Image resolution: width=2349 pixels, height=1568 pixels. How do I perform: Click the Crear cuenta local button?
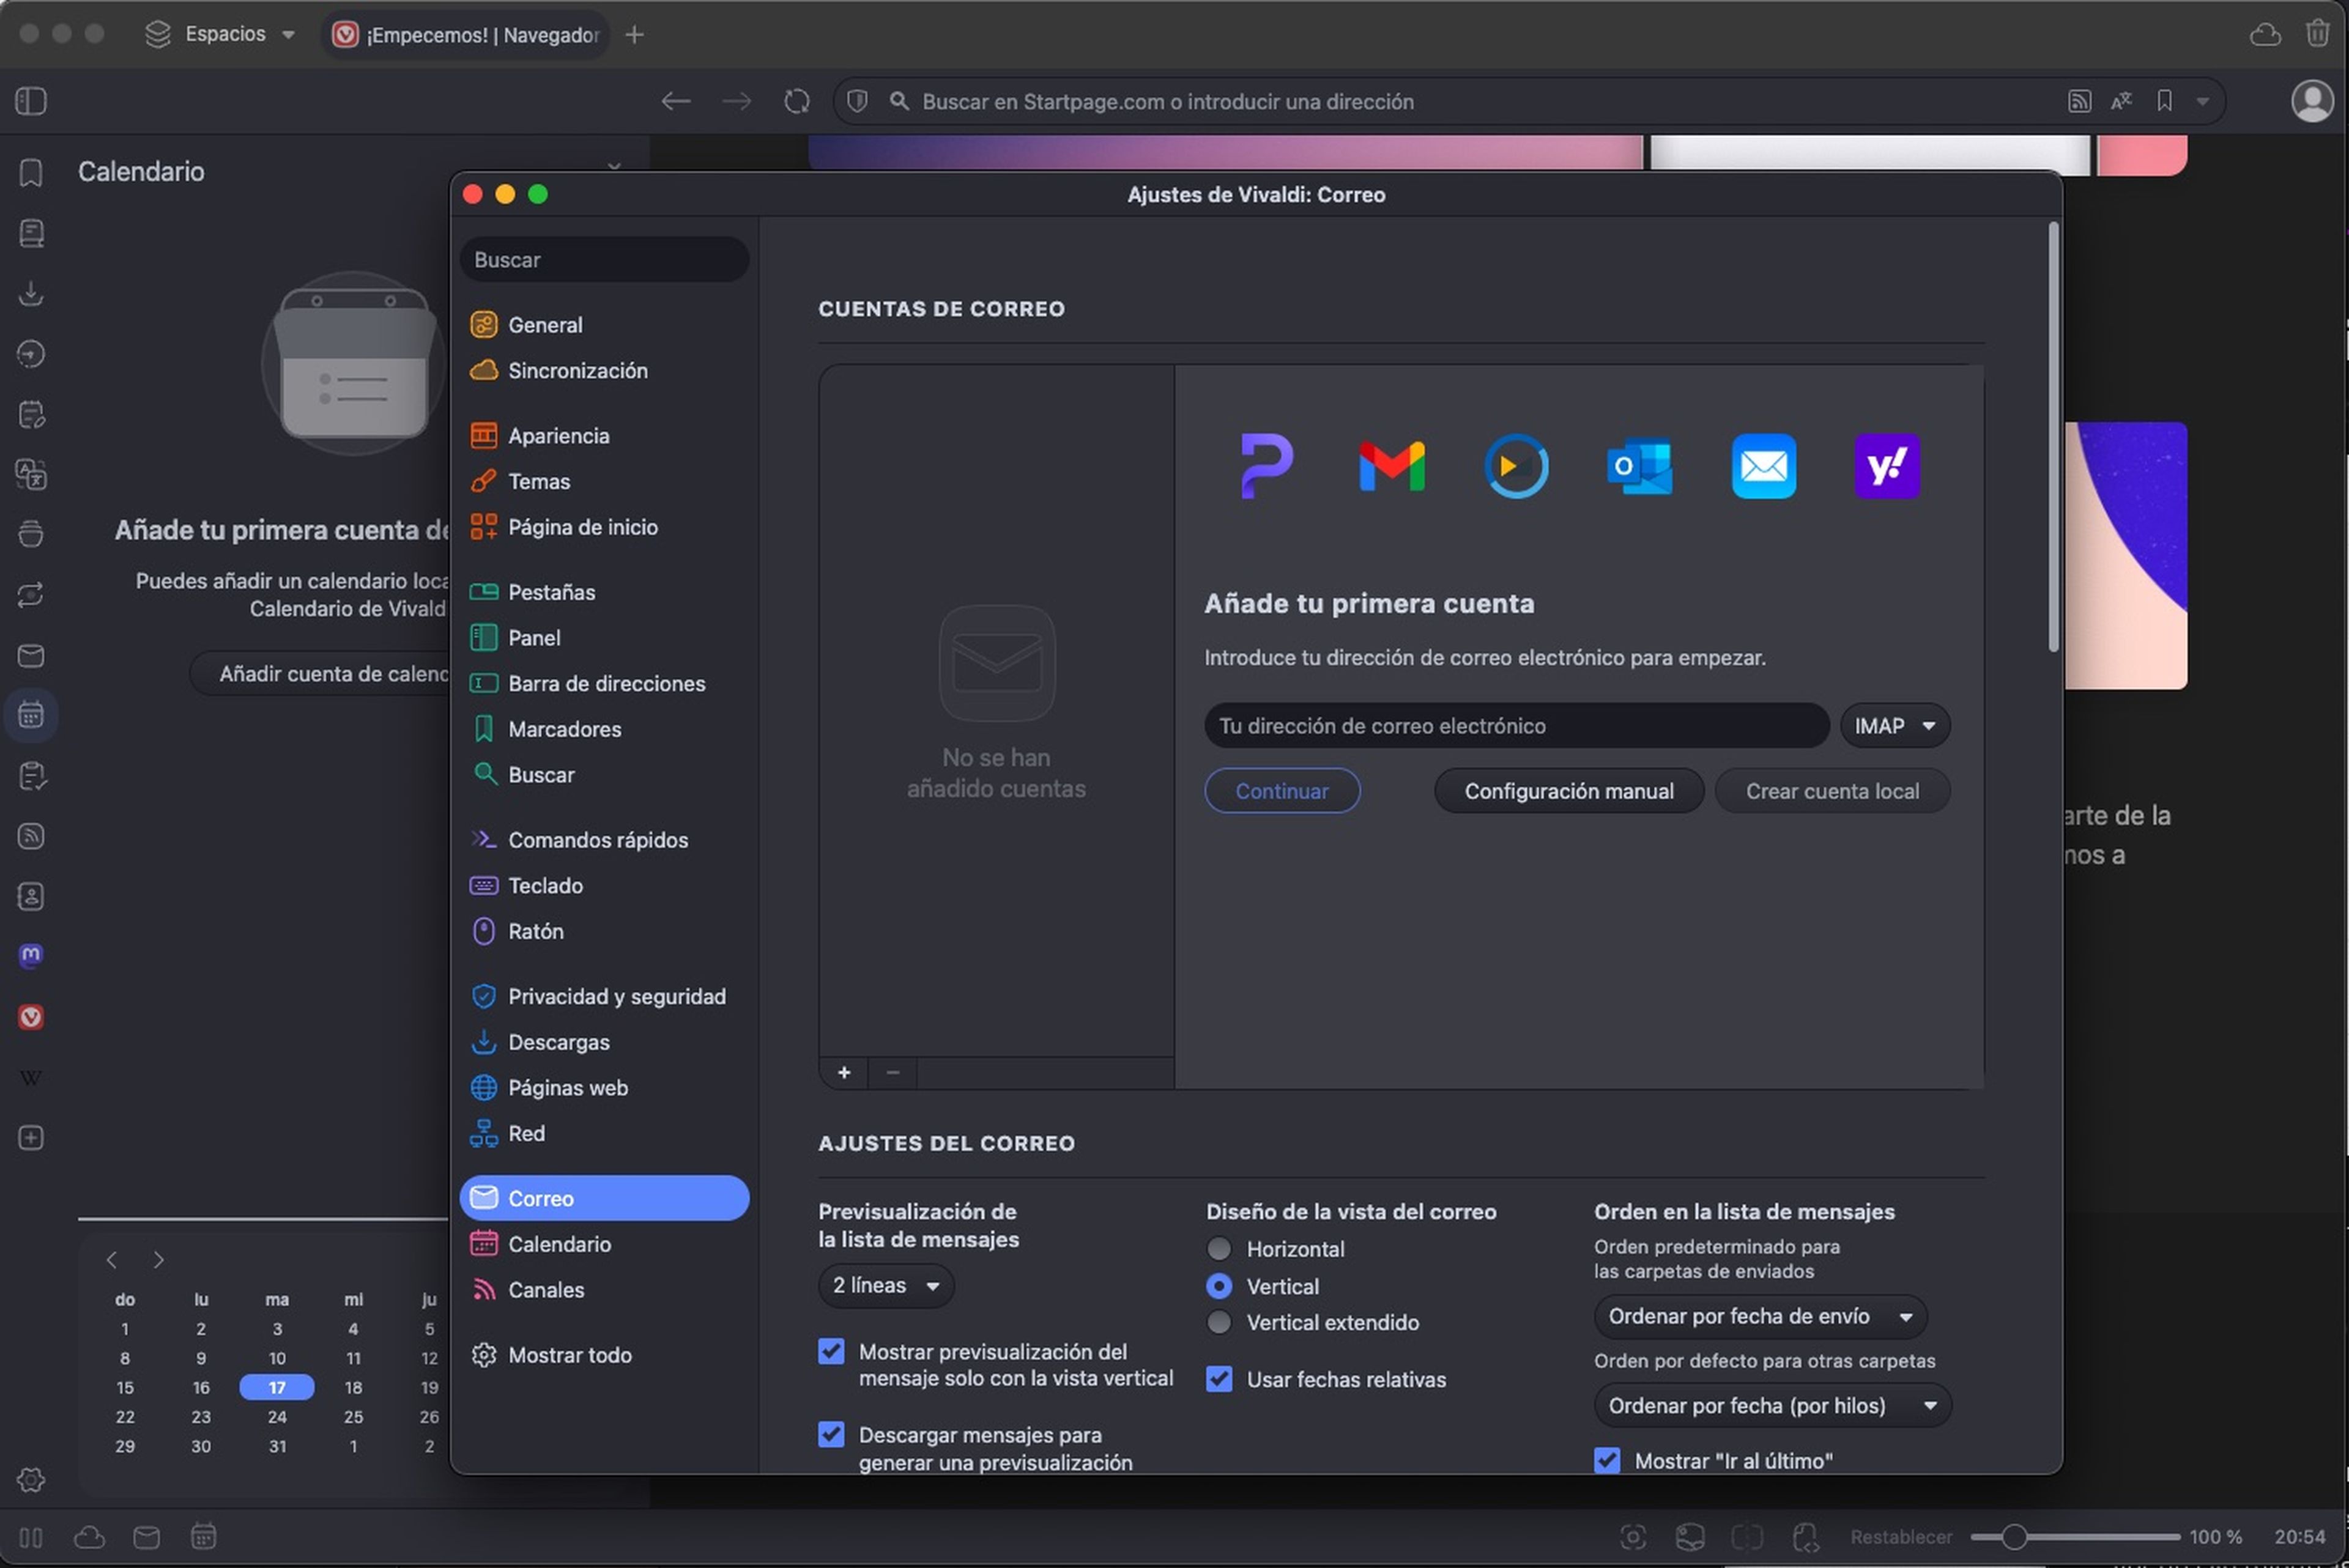coord(1832,791)
